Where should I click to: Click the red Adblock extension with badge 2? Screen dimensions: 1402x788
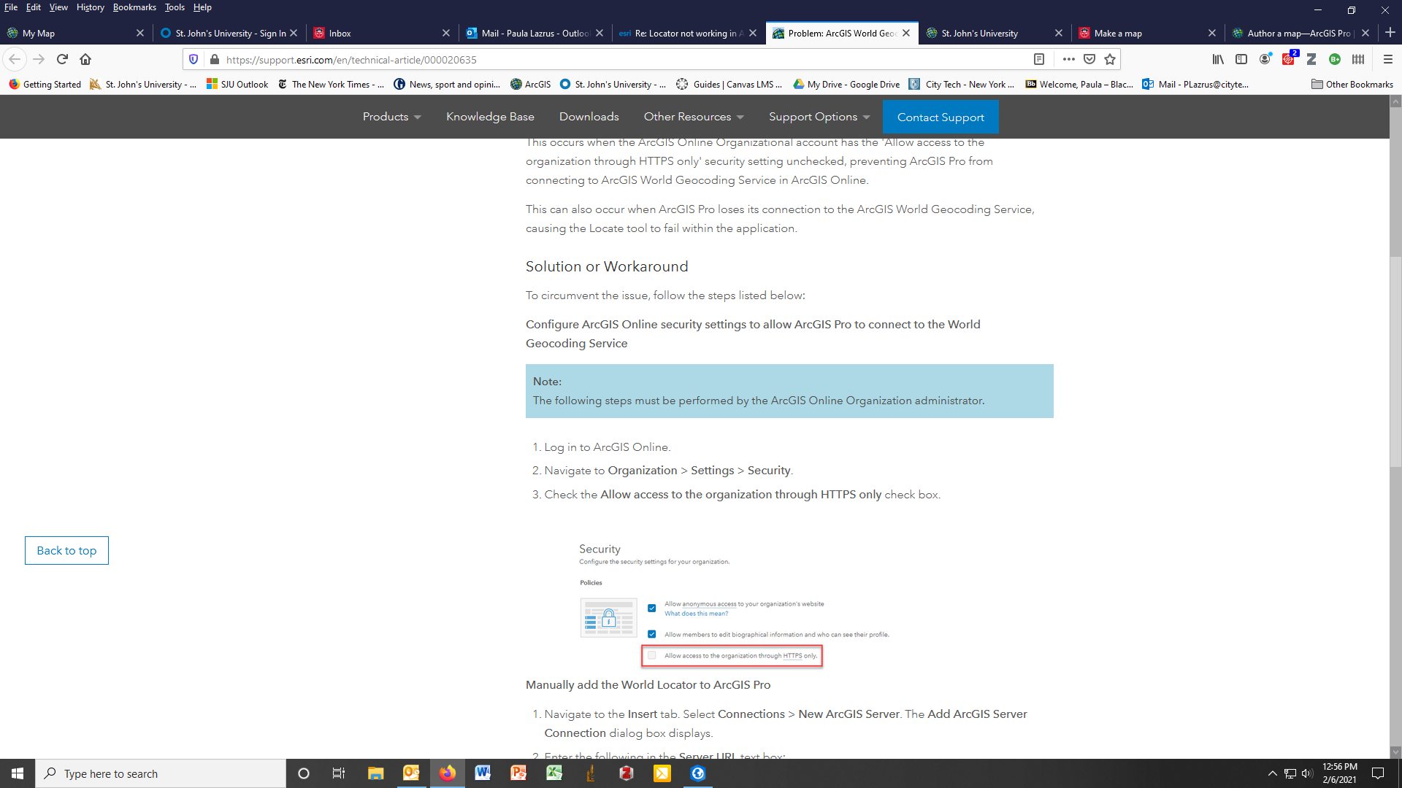click(x=1288, y=60)
